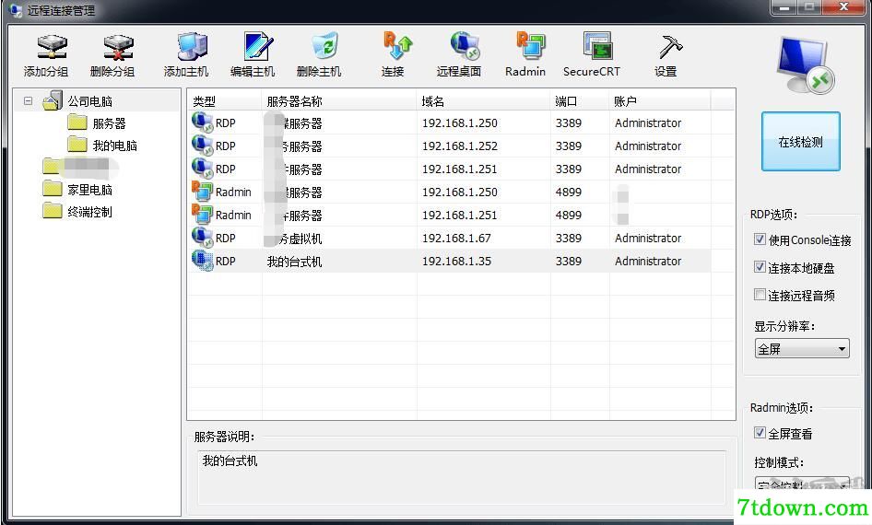The image size is (872, 525).
Task: Toggle 使用Console连接 checkbox
Action: click(x=760, y=239)
